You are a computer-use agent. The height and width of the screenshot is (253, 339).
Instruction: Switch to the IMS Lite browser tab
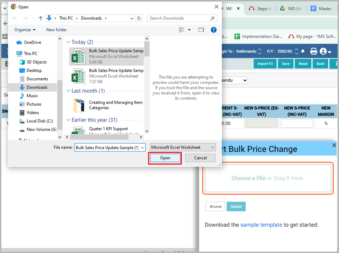click(291, 9)
